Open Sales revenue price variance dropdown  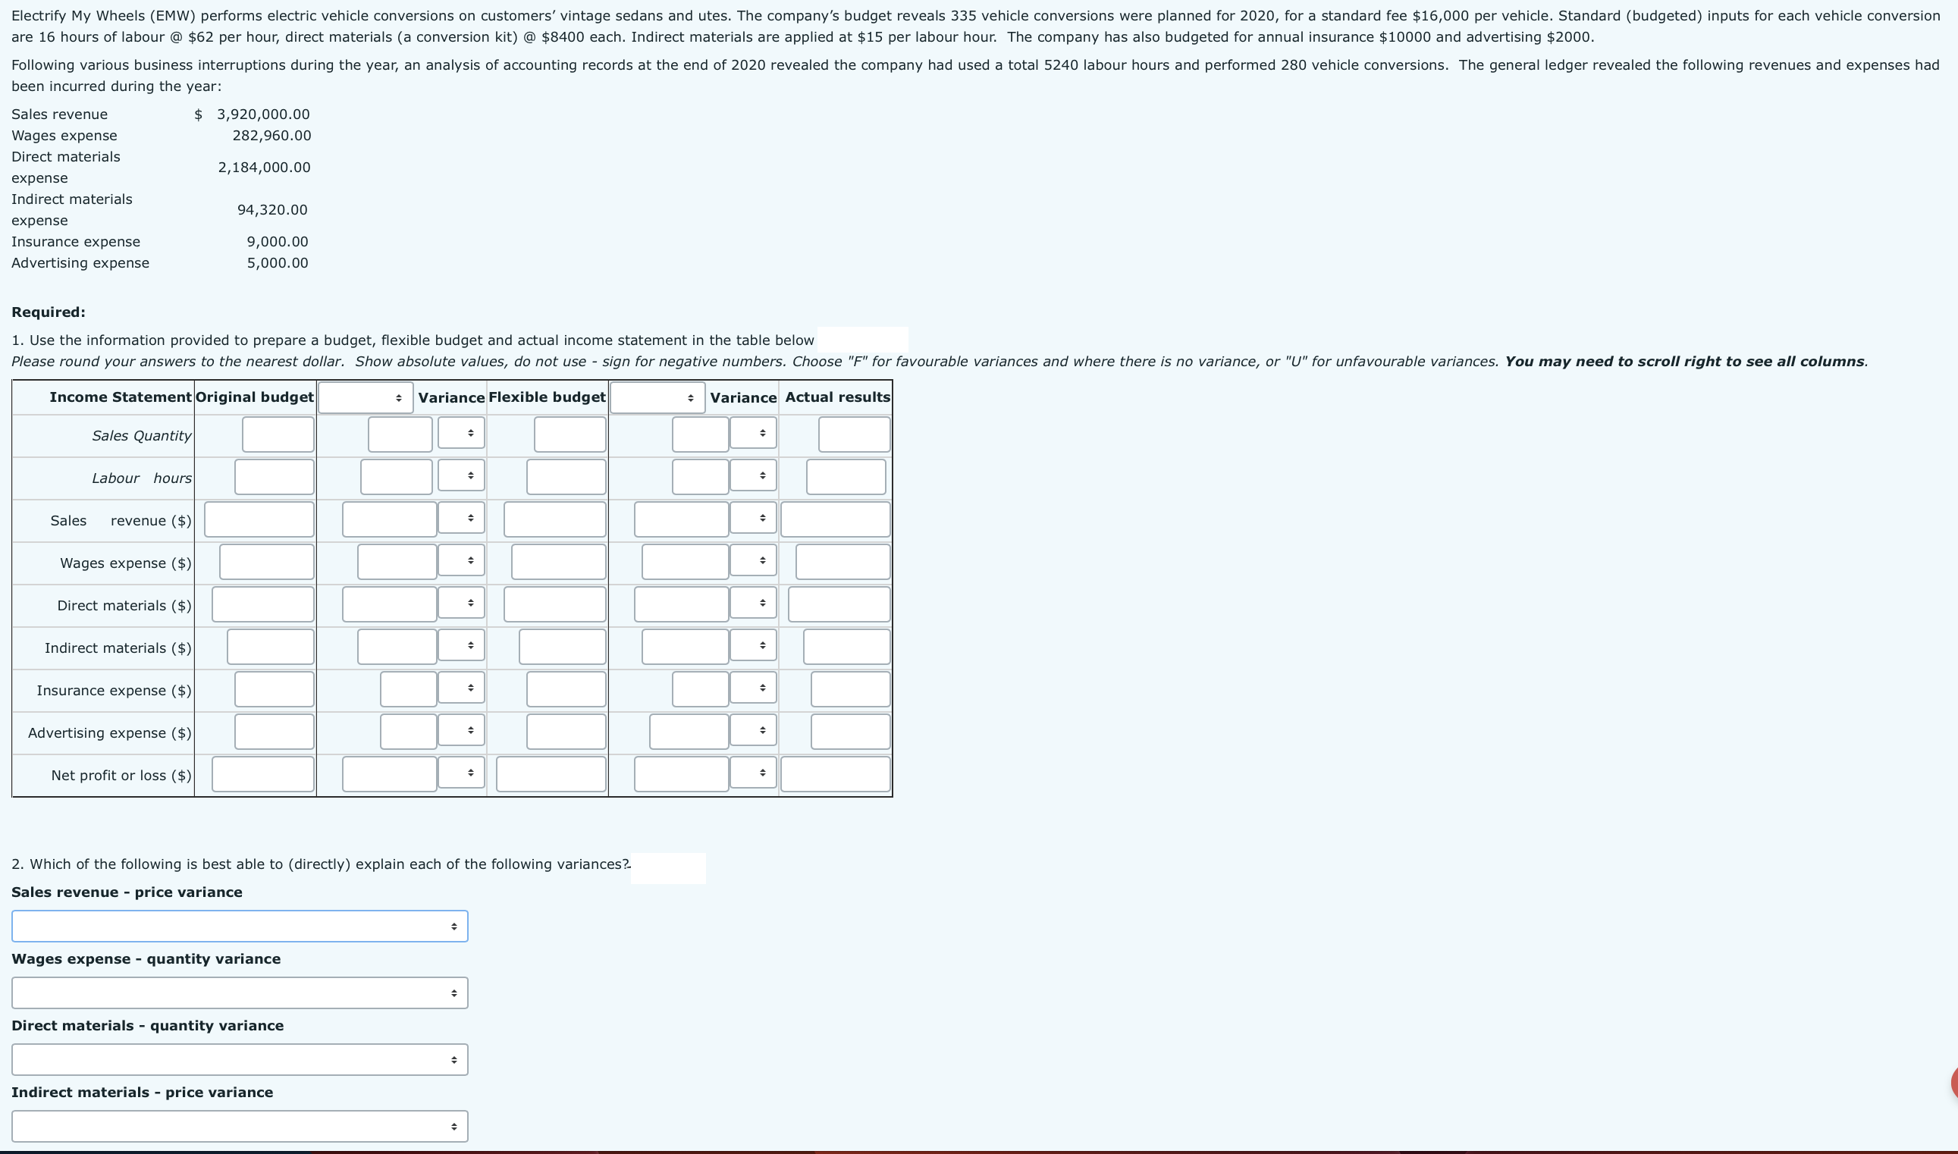click(240, 926)
